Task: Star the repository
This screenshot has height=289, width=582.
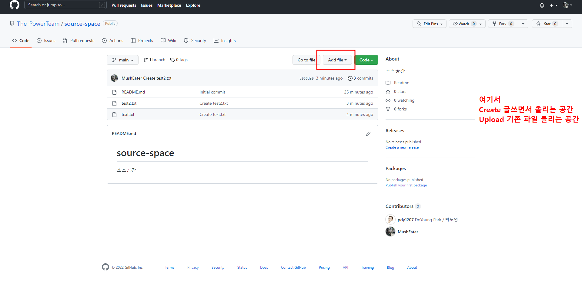Action: [x=547, y=24]
